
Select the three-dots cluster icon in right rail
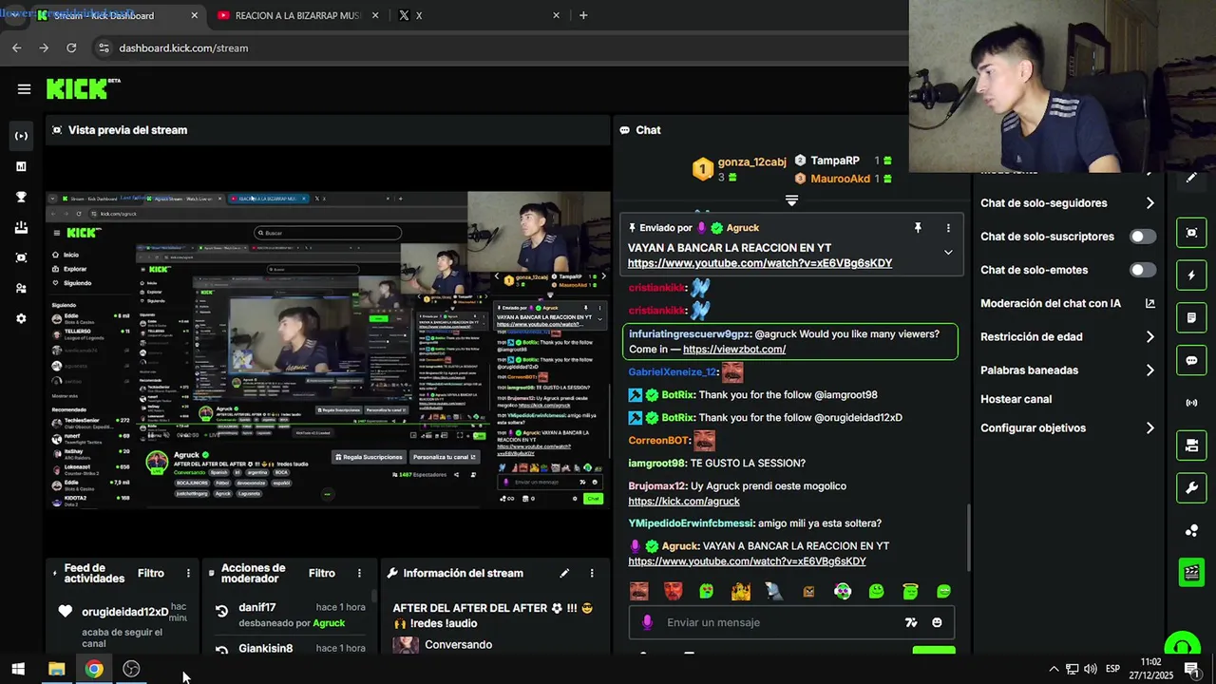pyautogui.click(x=1191, y=530)
